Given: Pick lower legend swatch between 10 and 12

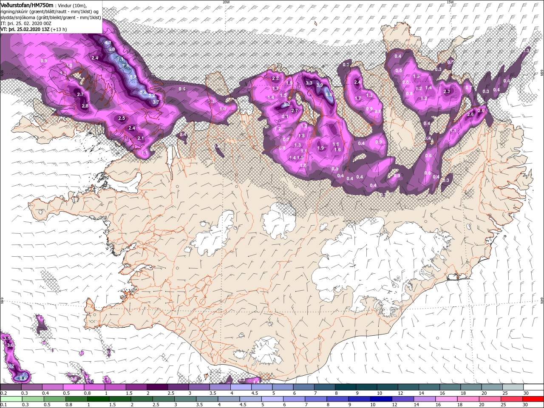Looking at the screenshot, I should pos(381,399).
